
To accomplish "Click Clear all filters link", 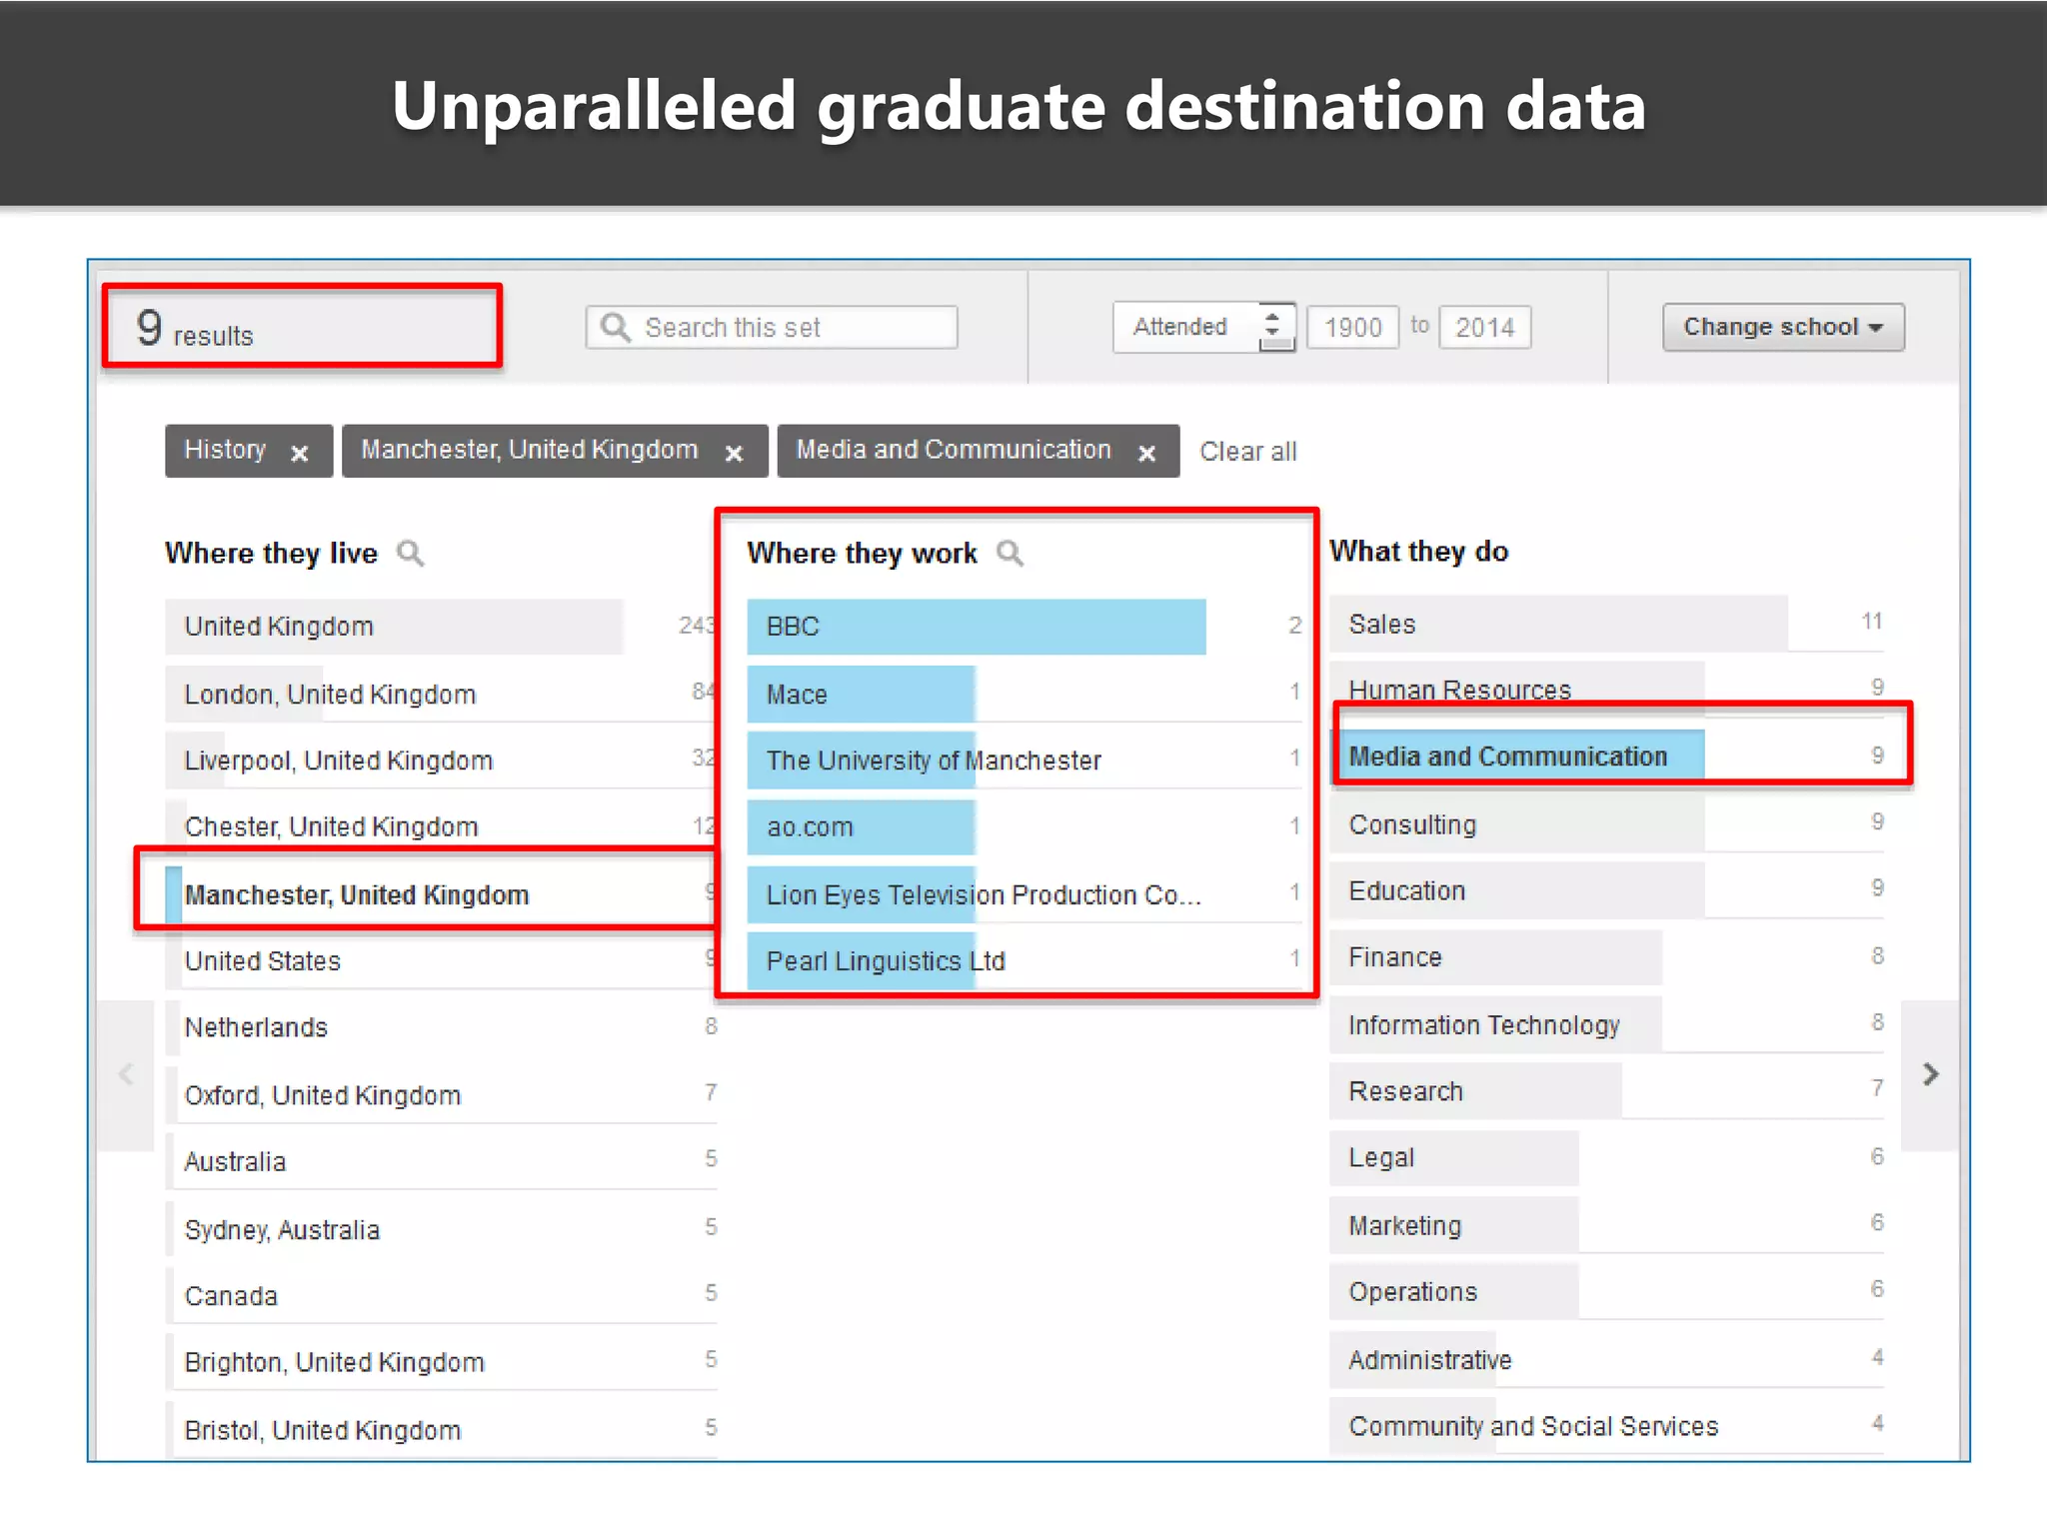I will [1247, 452].
